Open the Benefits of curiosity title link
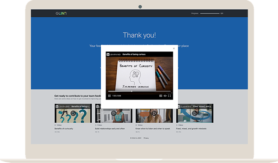Screen dimensions: 278x163 point(64,128)
